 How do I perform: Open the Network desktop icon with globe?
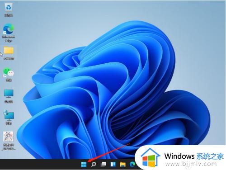point(9,115)
